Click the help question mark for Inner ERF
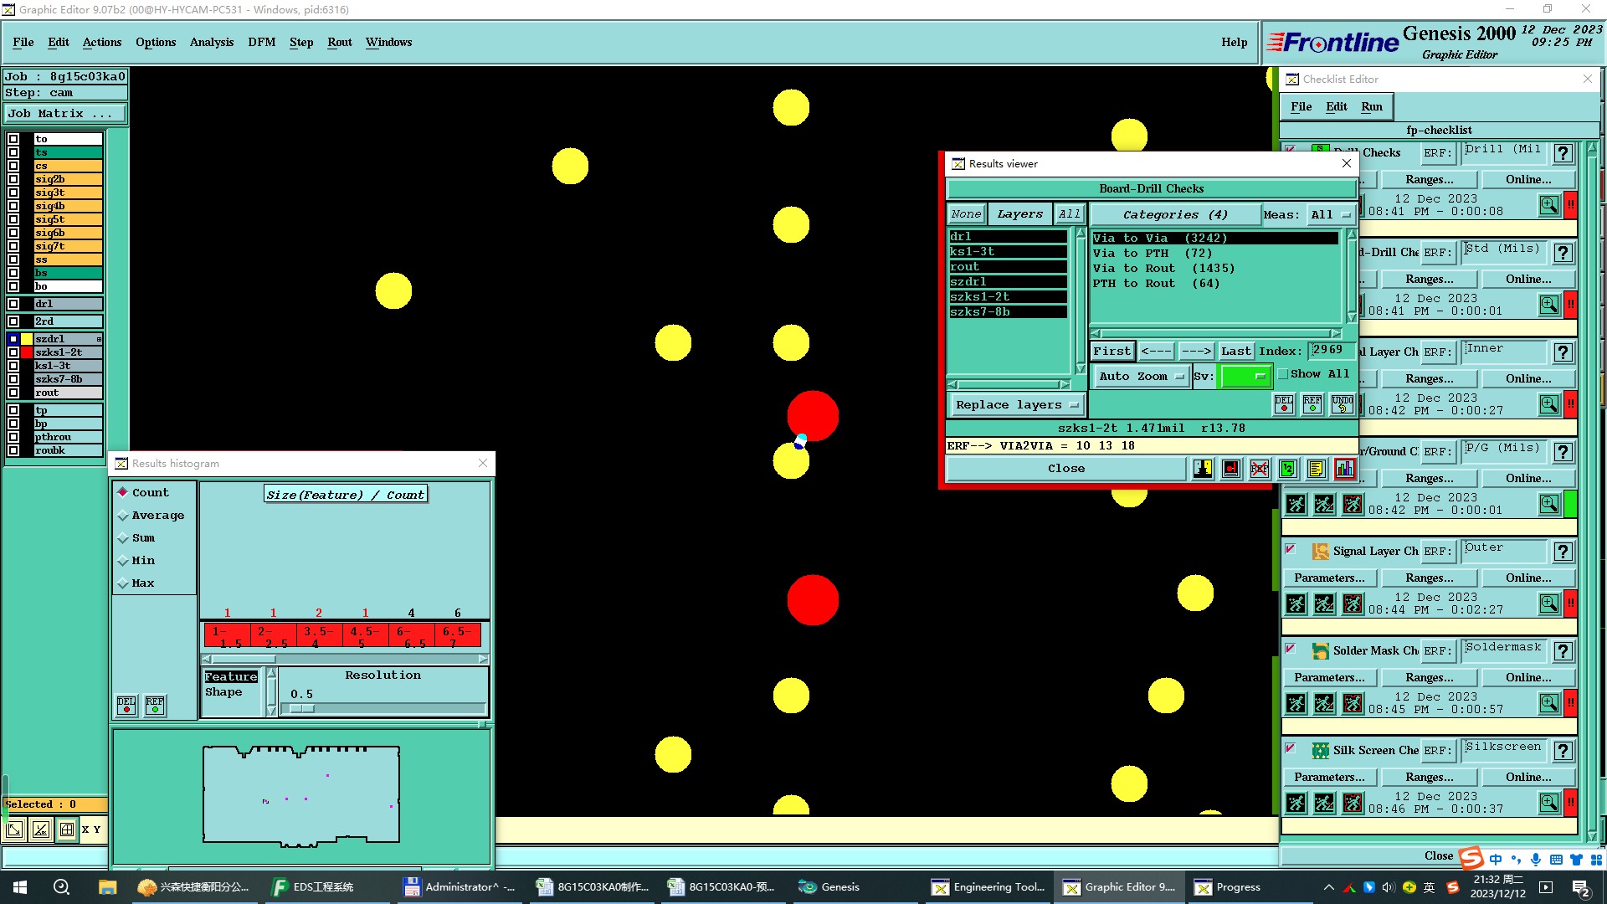1607x904 pixels. pyautogui.click(x=1563, y=352)
